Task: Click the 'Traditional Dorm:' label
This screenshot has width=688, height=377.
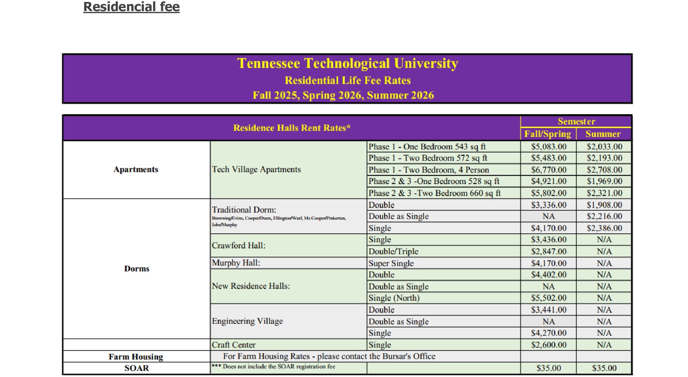Action: 244,210
